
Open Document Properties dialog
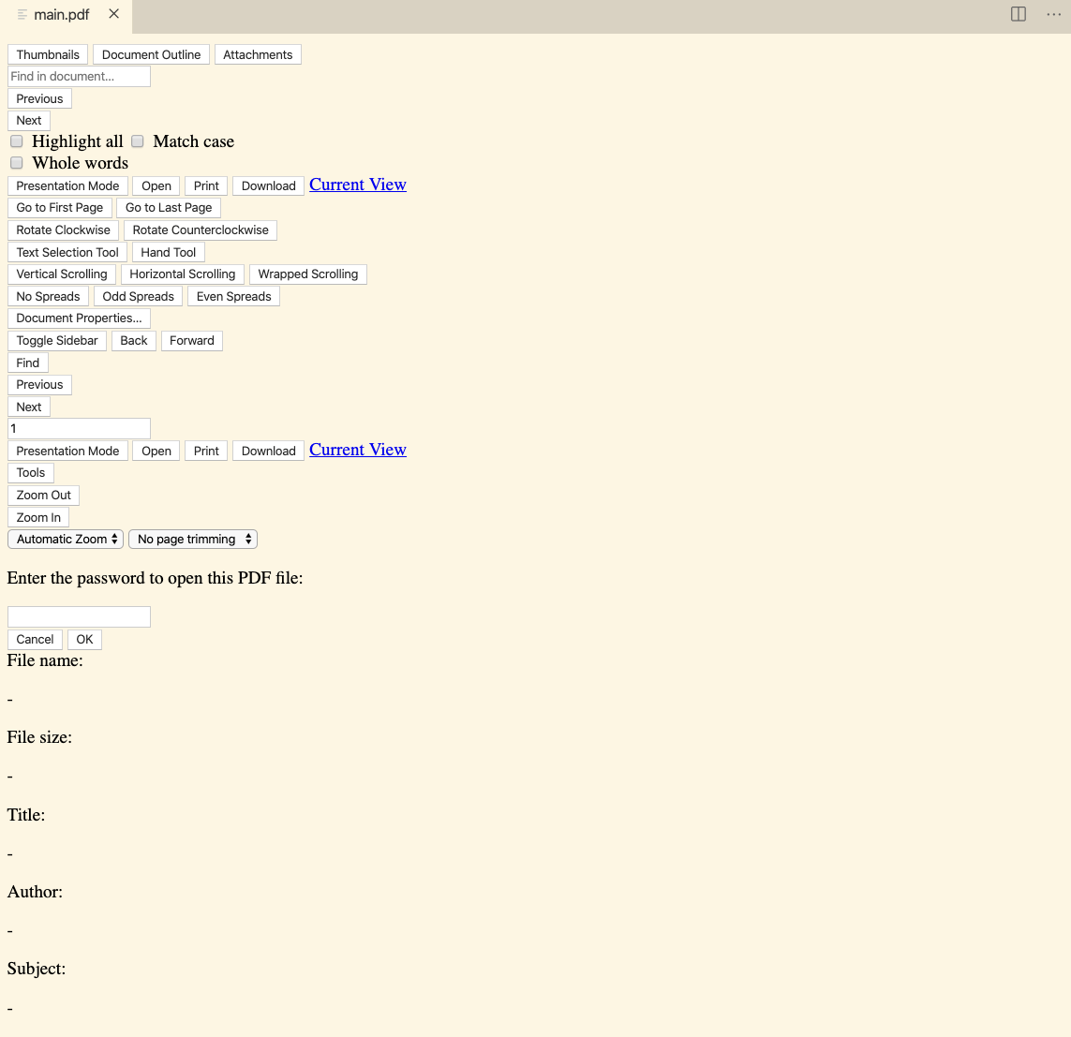pos(79,319)
